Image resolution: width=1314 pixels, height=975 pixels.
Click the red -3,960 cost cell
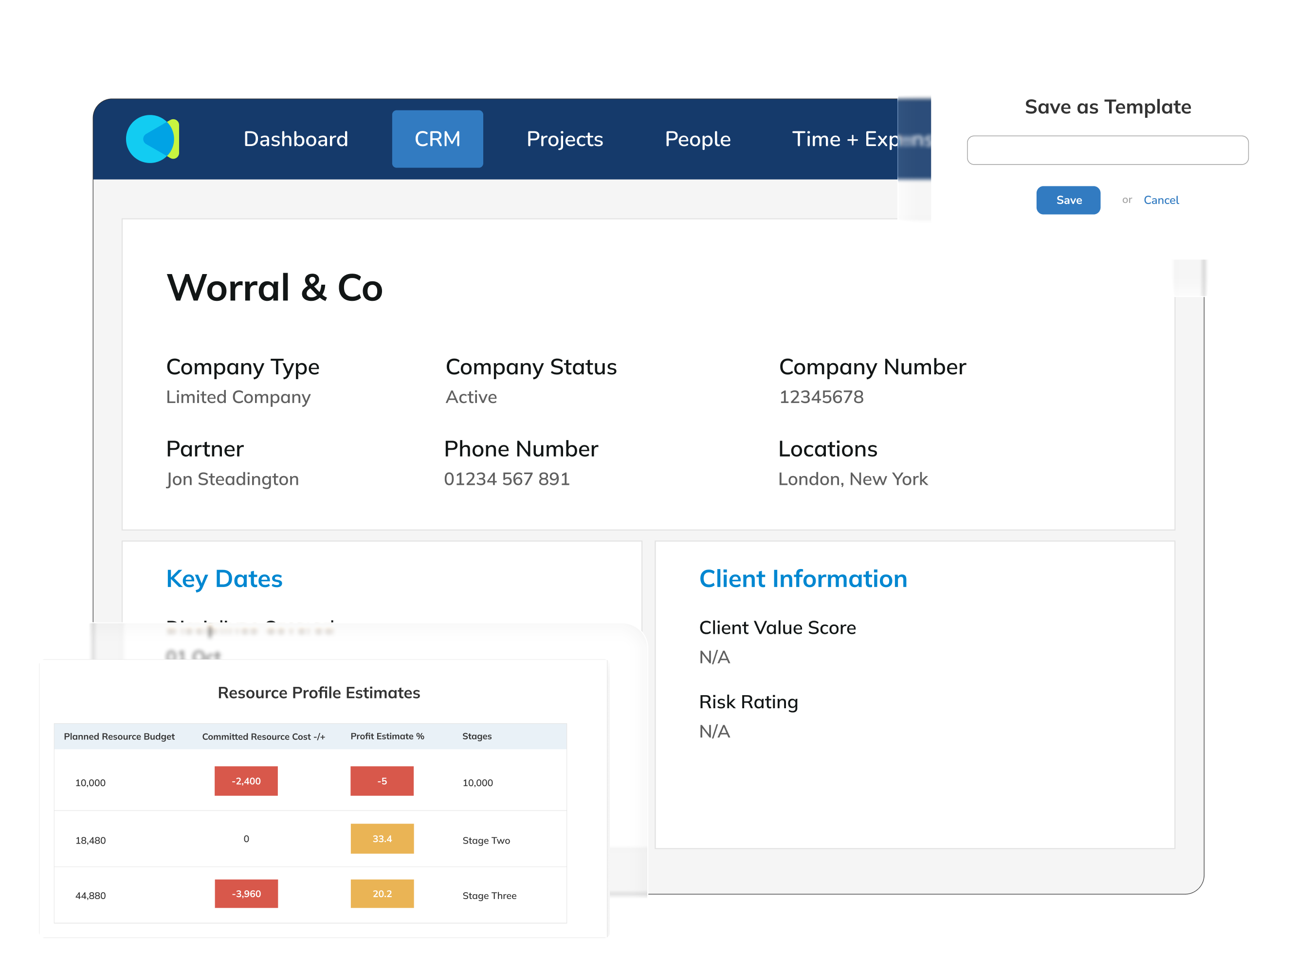point(246,894)
